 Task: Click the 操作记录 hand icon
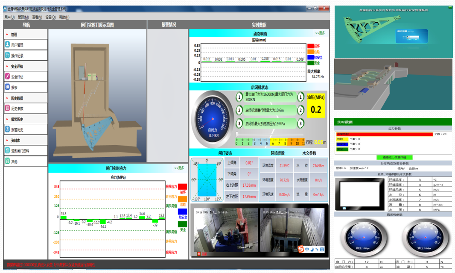[x=8, y=55]
